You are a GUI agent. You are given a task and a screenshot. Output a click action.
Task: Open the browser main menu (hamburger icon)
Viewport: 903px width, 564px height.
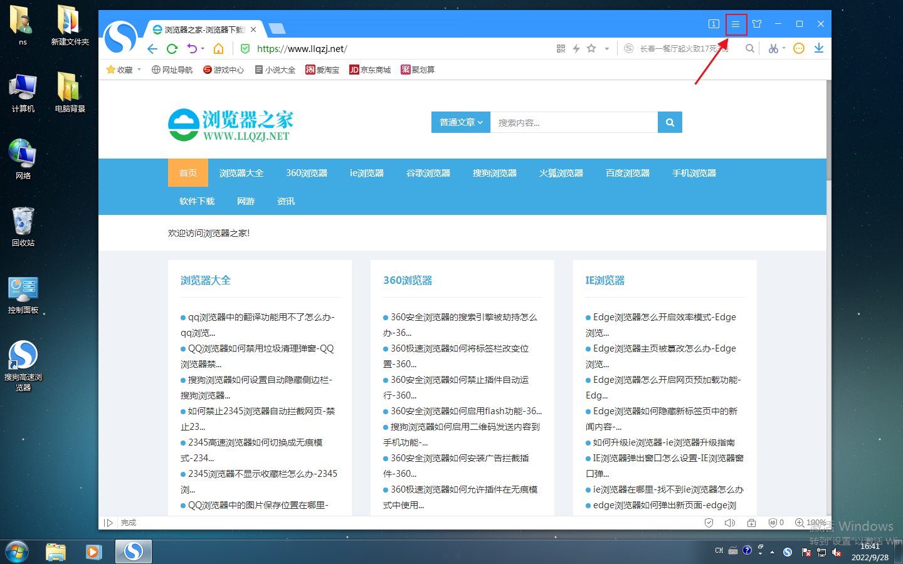tap(735, 24)
